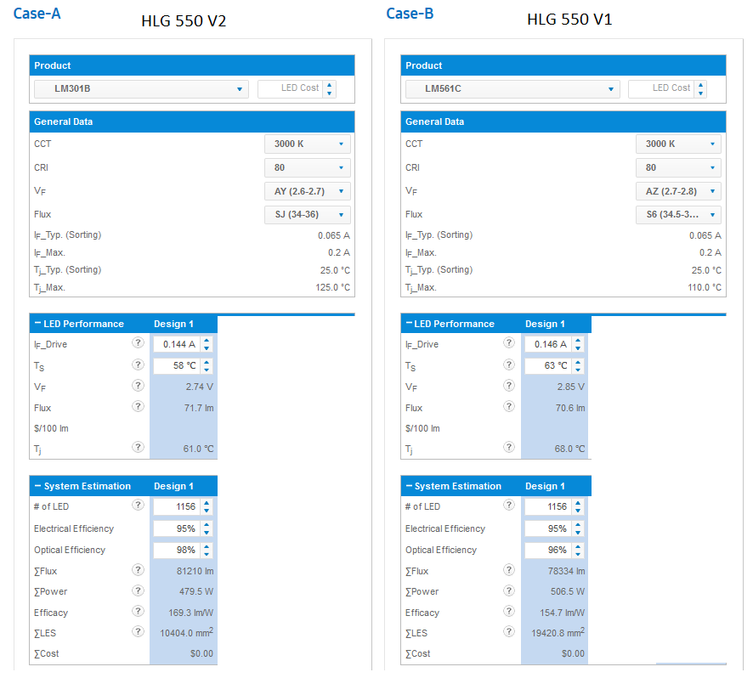The height and width of the screenshot is (678, 753).
Task: Adjust the 58 °C Ts stepper
Action: (207, 366)
